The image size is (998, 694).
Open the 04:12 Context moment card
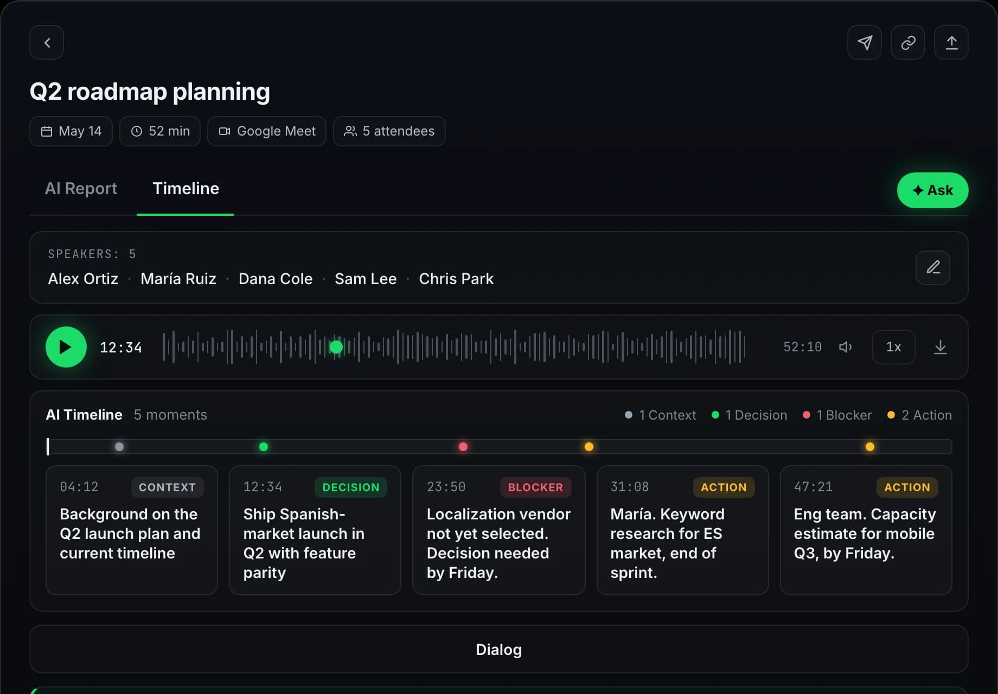coord(132,530)
